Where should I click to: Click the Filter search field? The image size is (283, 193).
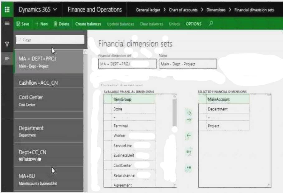pos(50,40)
